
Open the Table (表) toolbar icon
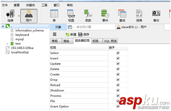[x=54, y=16]
